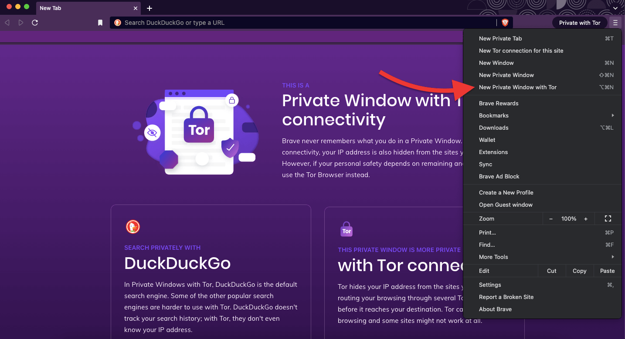Image resolution: width=625 pixels, height=339 pixels.
Task: Enter fullscreen via the Zoom row icon
Action: pos(608,218)
